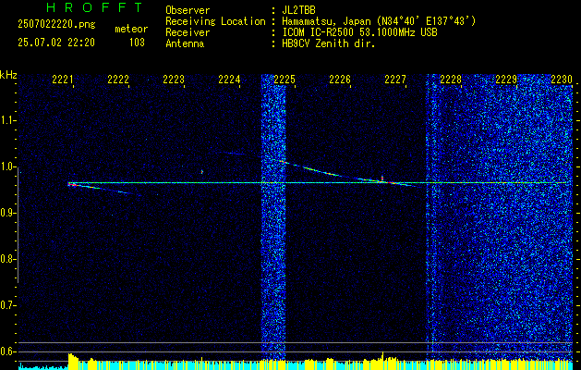Viewport: 581px width, 370px height.
Task: Click the kHz axis unit label
Action: pos(8,75)
